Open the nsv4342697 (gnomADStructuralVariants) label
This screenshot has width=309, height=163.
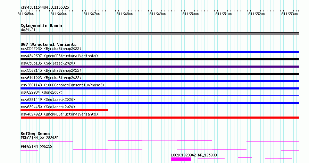click(x=59, y=56)
